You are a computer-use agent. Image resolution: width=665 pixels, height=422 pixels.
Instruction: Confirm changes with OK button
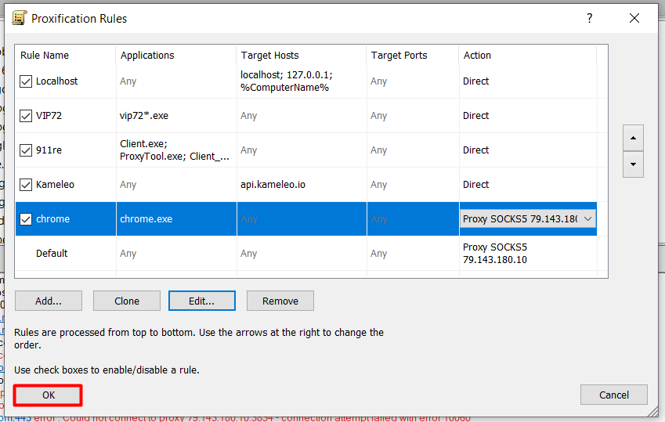(x=49, y=395)
